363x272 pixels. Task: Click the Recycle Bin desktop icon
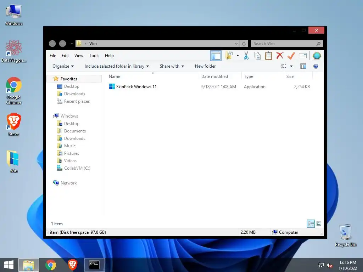click(345, 235)
